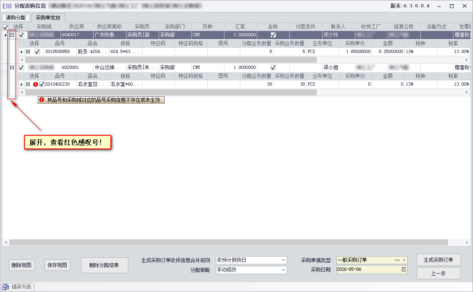
Task: Click the 中山达坤... supplier short name
Action: coord(110,67)
